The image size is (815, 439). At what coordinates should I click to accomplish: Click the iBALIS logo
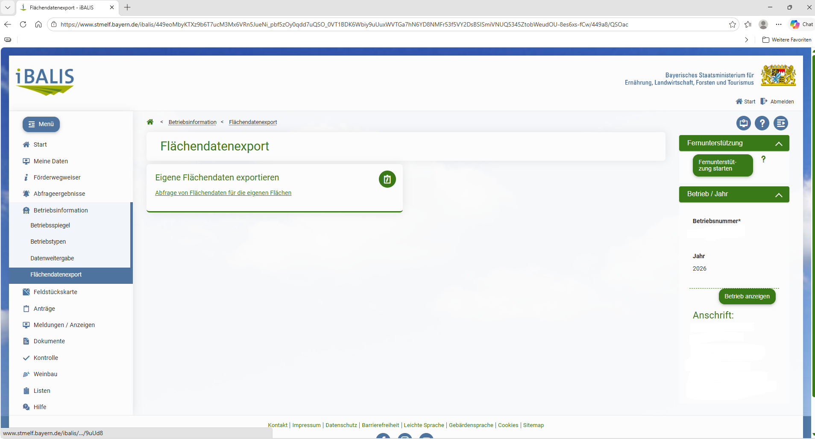click(45, 81)
